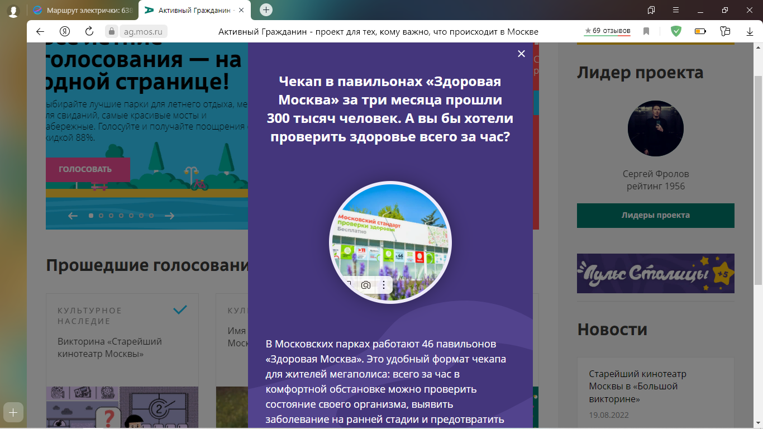
Task: Select the seventh carousel dot
Action: tap(151, 216)
